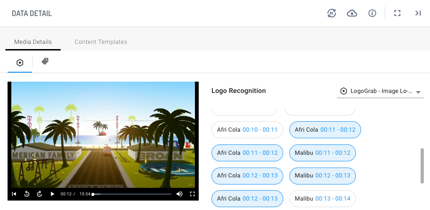
Task: Switch to the Media Details tab
Action: 33,42
